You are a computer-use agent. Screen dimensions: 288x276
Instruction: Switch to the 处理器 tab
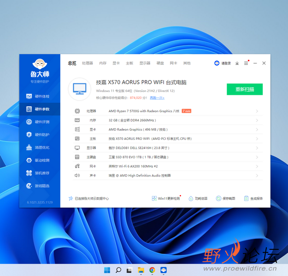pyautogui.click(x=88, y=63)
